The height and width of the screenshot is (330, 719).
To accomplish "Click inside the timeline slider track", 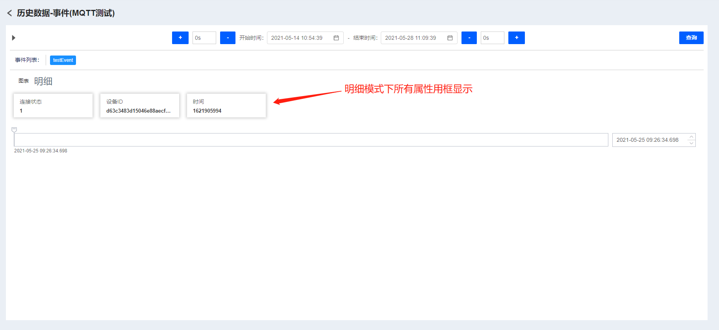I will tap(311, 140).
